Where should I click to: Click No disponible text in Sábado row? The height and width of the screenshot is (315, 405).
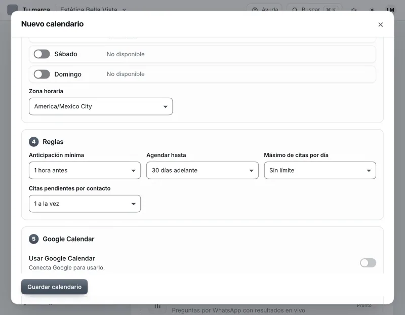click(x=126, y=54)
